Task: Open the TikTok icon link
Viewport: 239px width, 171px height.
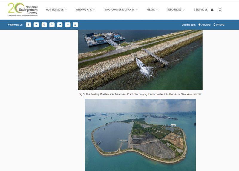Action: pyautogui.click(x=76, y=25)
